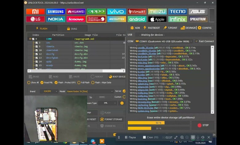
Task: Toggle the Read PBL option
Action: [47, 83]
